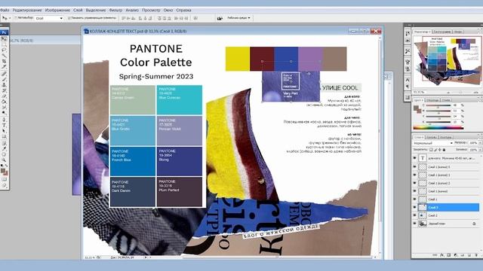Open the Выделение menu
The width and height of the screenshot is (483, 271).
tap(96, 10)
